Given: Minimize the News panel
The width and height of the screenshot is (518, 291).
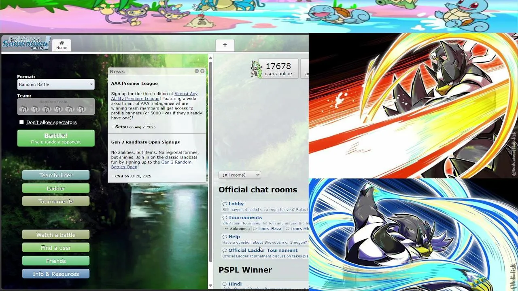Looking at the screenshot, I should click(x=197, y=71).
